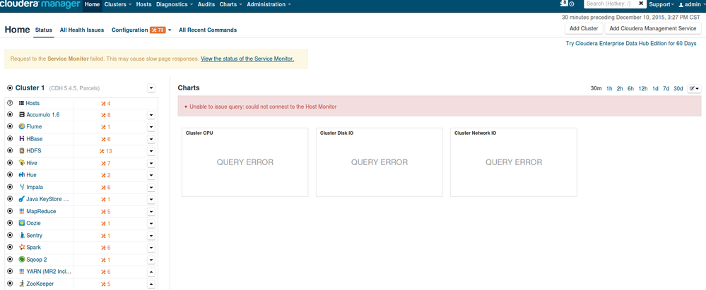Open the Hosts list icon
This screenshot has width=706, height=290.
coord(21,103)
